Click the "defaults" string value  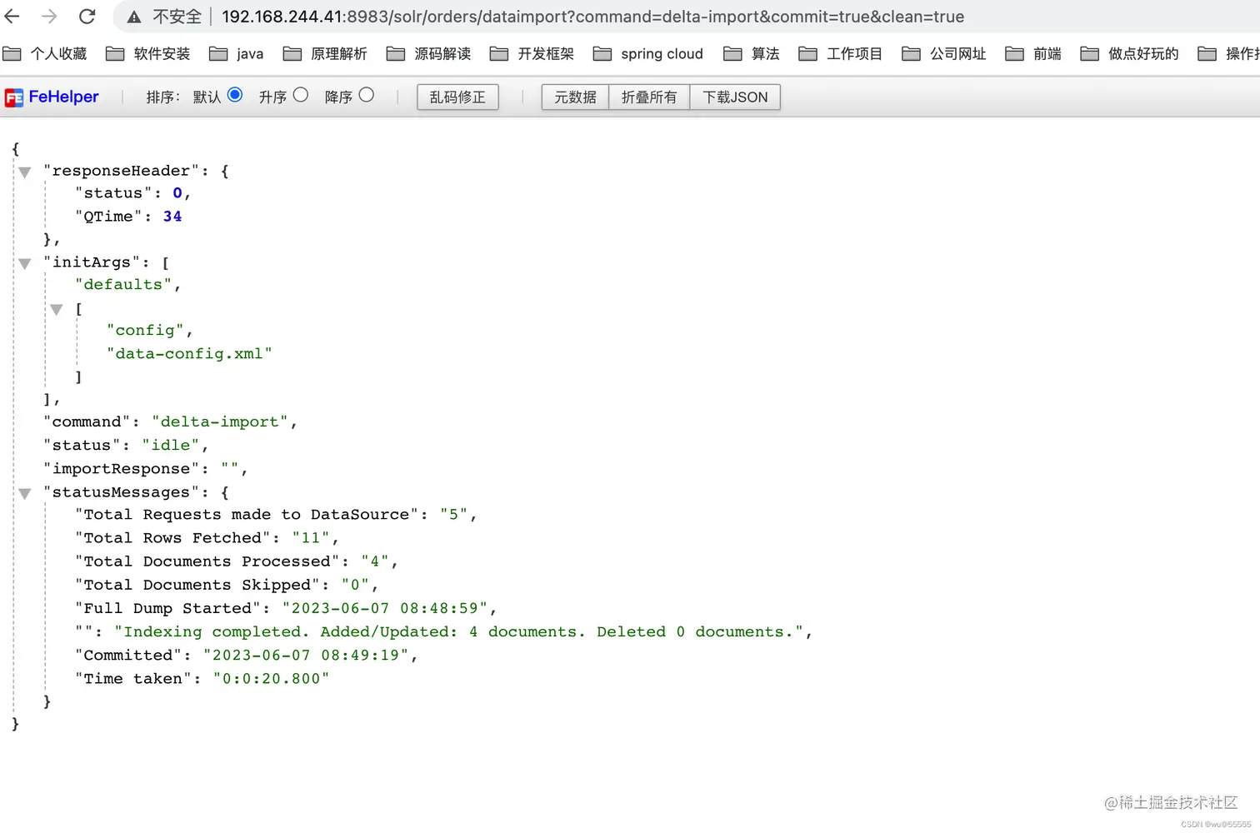pos(123,285)
